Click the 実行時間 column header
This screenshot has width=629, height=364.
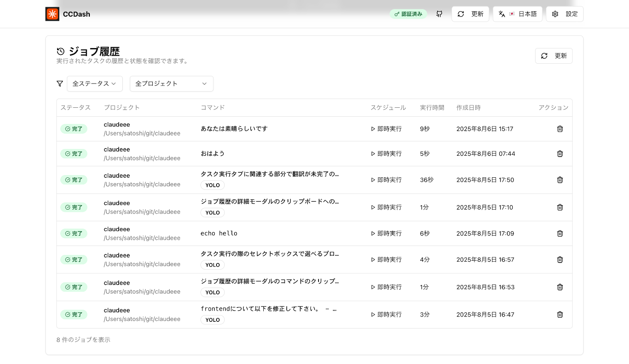tap(432, 108)
